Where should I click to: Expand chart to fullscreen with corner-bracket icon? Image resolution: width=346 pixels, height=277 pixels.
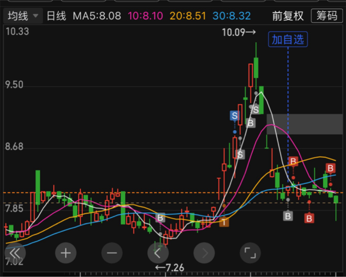click(x=250, y=253)
